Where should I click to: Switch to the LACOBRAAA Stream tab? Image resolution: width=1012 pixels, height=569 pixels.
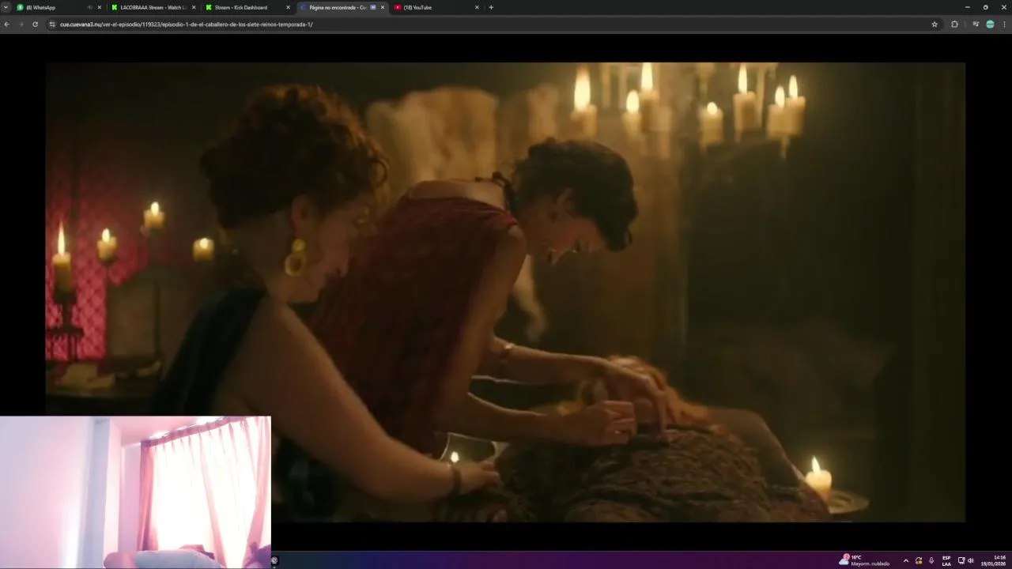coord(153,7)
